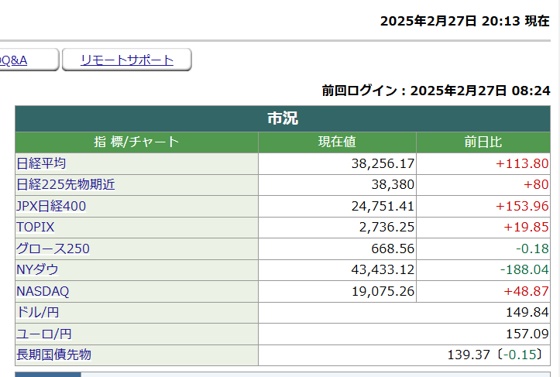Open the JPX日経400 indicator link
Image resolution: width=560 pixels, height=377 pixels.
coord(51,206)
